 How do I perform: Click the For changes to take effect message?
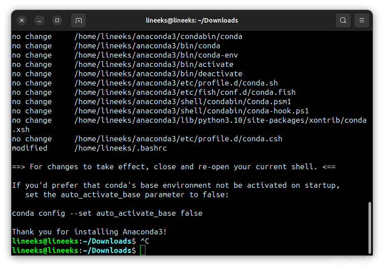(173, 167)
